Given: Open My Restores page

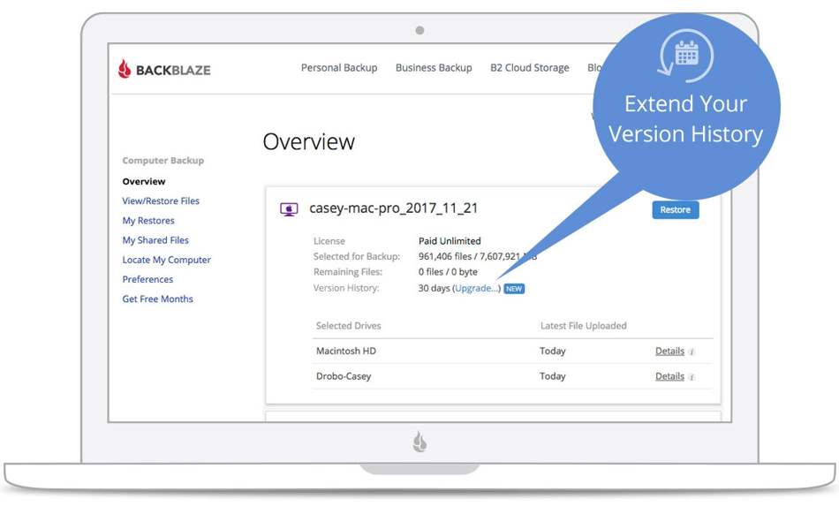Looking at the screenshot, I should (148, 221).
